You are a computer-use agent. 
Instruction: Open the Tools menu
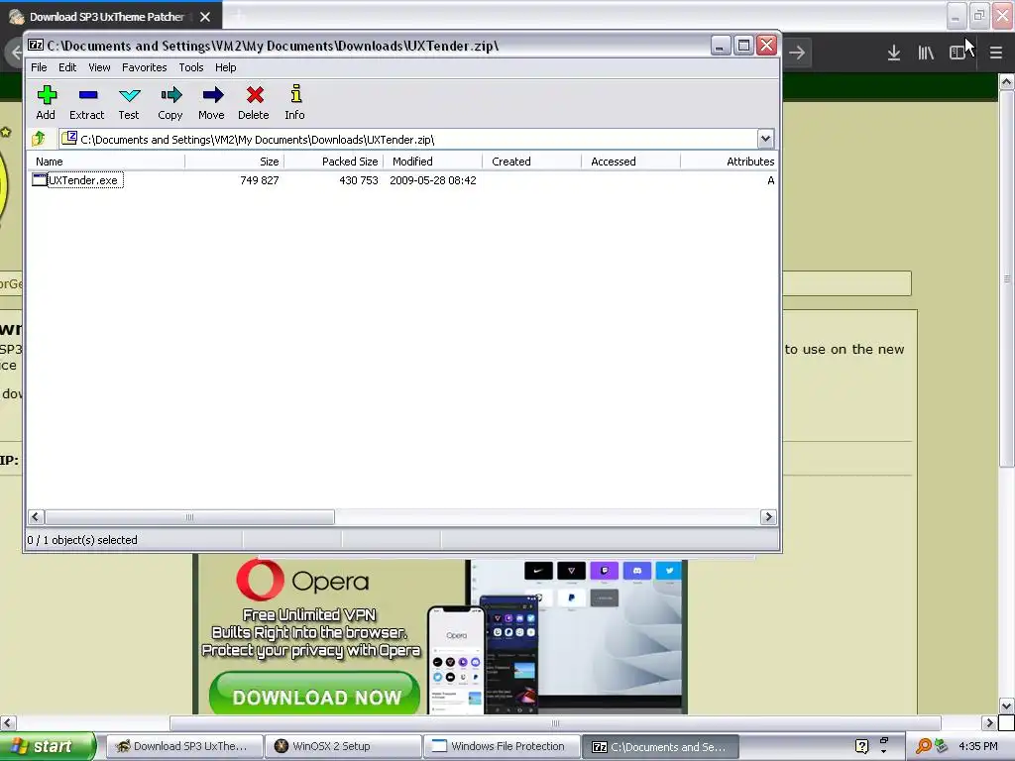(x=191, y=67)
